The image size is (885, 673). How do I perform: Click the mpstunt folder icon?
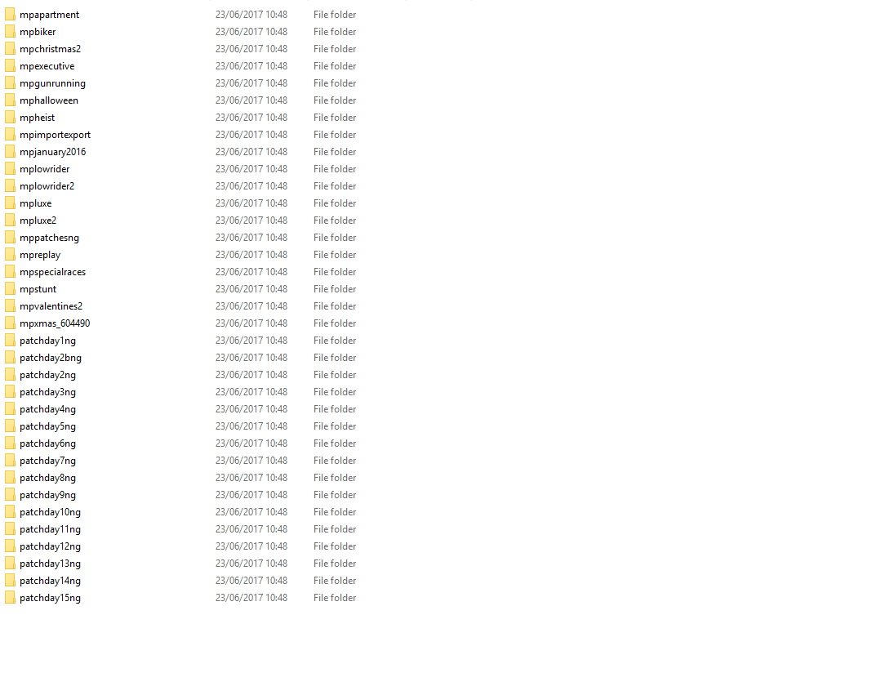click(x=10, y=289)
